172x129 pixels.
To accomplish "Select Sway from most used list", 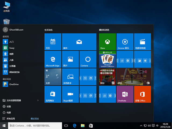I will tap(12, 48).
